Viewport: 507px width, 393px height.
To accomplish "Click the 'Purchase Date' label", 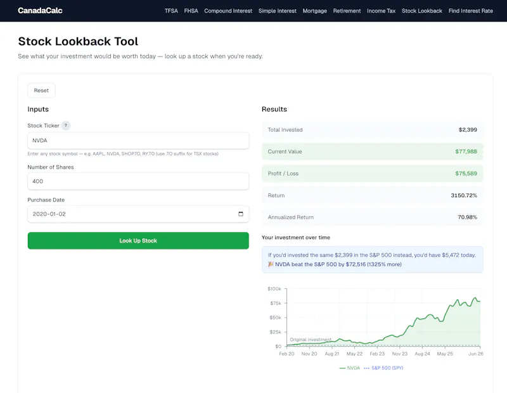I will pos(46,200).
